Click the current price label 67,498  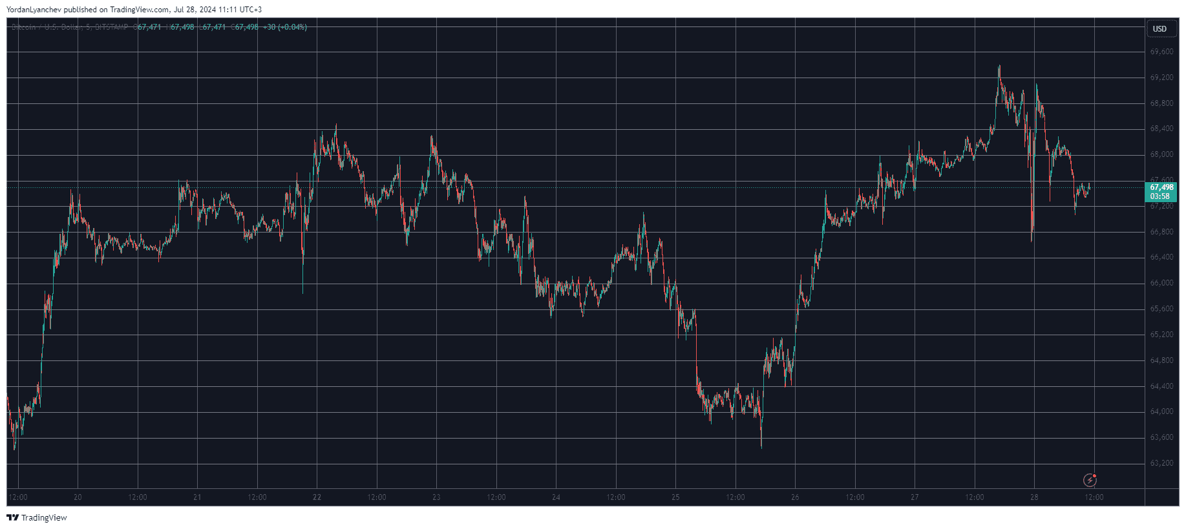pyautogui.click(x=1161, y=187)
